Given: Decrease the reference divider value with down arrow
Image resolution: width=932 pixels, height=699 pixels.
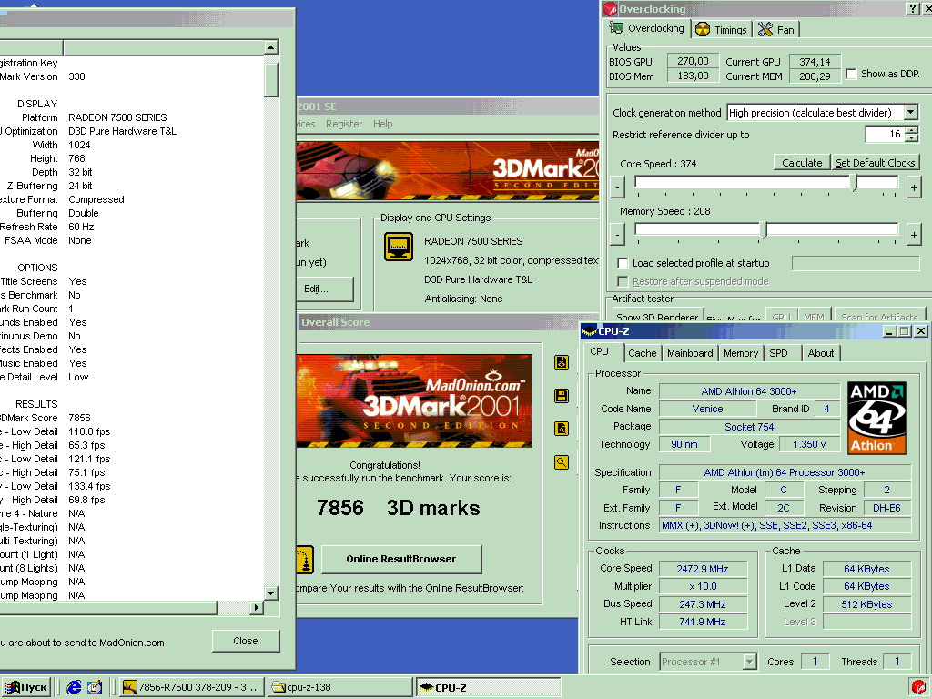Looking at the screenshot, I should tap(912, 138).
